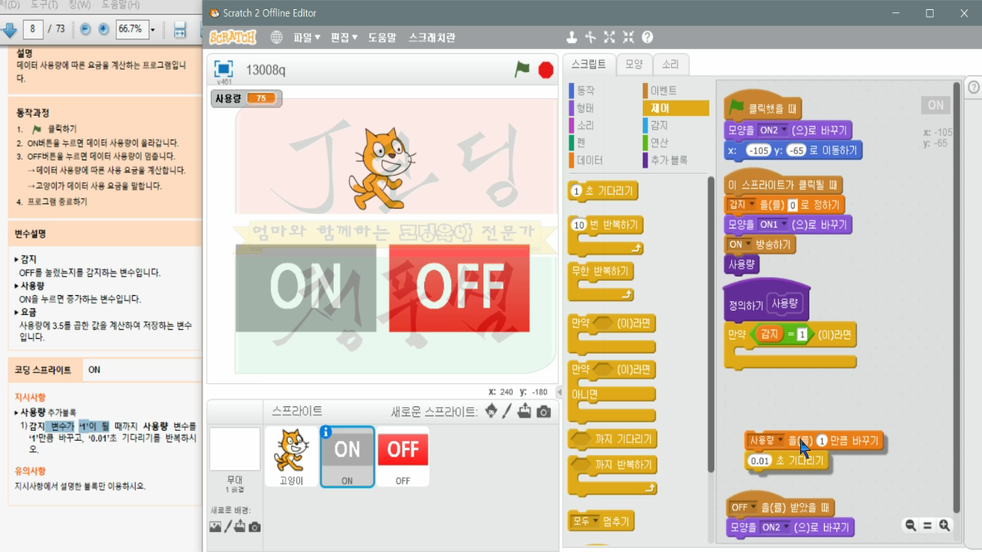Select the Grow sprite tool
The width and height of the screenshot is (982, 552).
pos(609,37)
